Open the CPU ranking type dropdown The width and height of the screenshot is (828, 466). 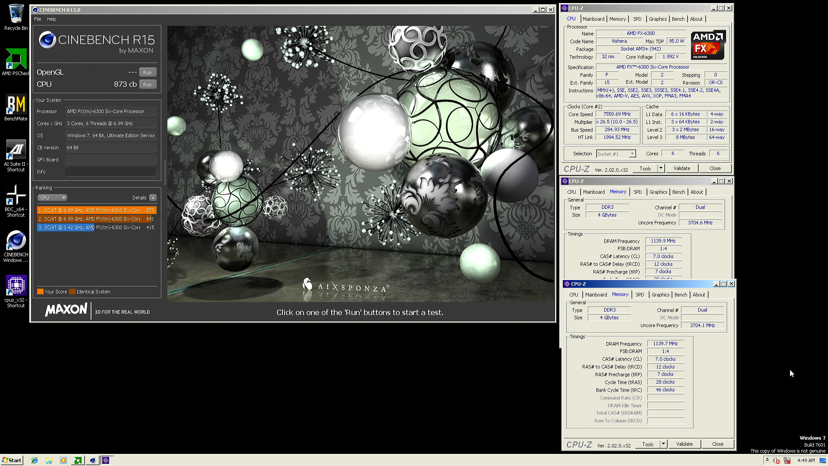tap(52, 198)
